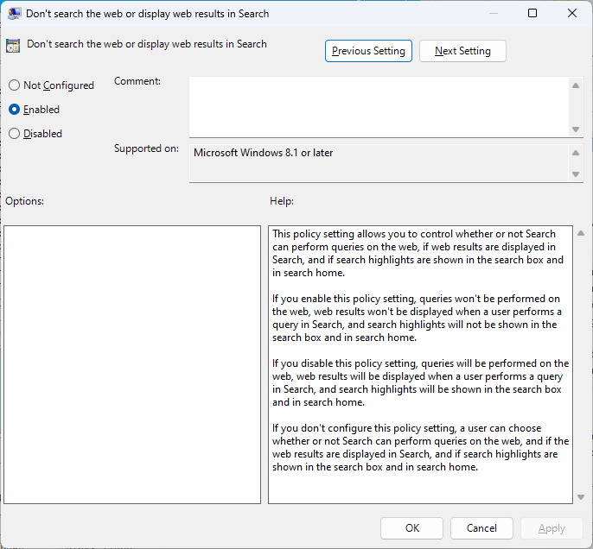Click 'Microsoft Windows 8.1 or later' text
Image resolution: width=593 pixels, height=549 pixels.
coord(263,153)
